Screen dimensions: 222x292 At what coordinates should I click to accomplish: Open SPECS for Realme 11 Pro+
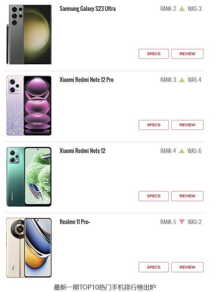[154, 267]
